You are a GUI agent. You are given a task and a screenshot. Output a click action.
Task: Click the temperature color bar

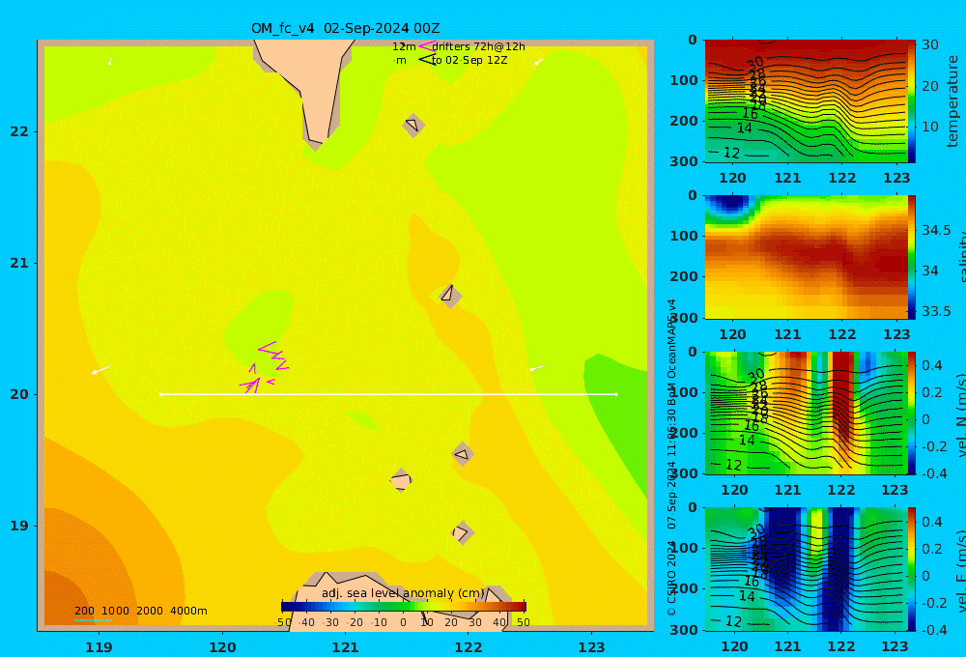912,101
